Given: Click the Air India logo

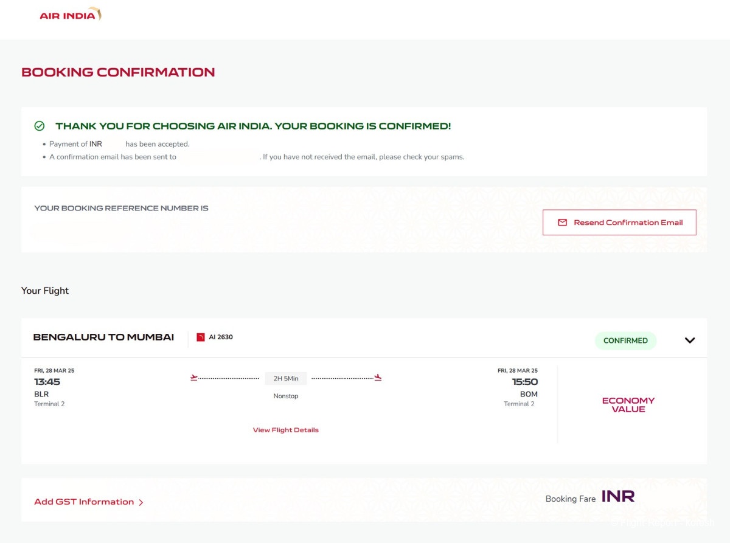Looking at the screenshot, I should point(71,15).
